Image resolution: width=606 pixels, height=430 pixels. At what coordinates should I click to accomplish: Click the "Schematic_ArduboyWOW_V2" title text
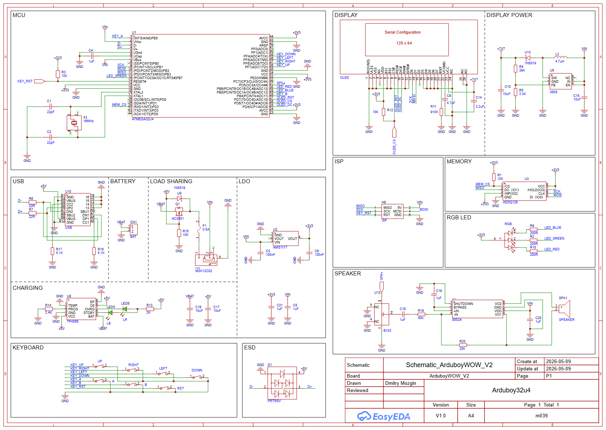point(449,365)
